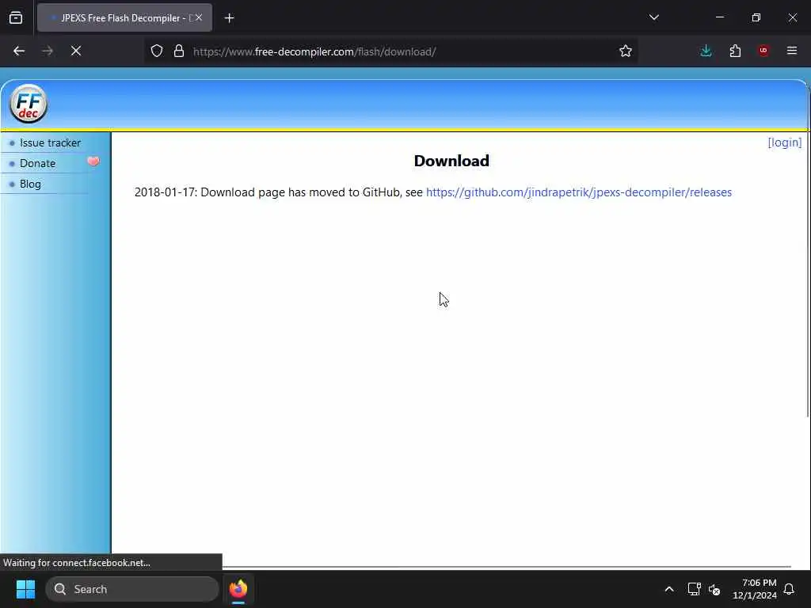Viewport: 811px width, 608px height.
Task: Open GitHub jpexs-decompiler releases link
Action: click(x=579, y=192)
